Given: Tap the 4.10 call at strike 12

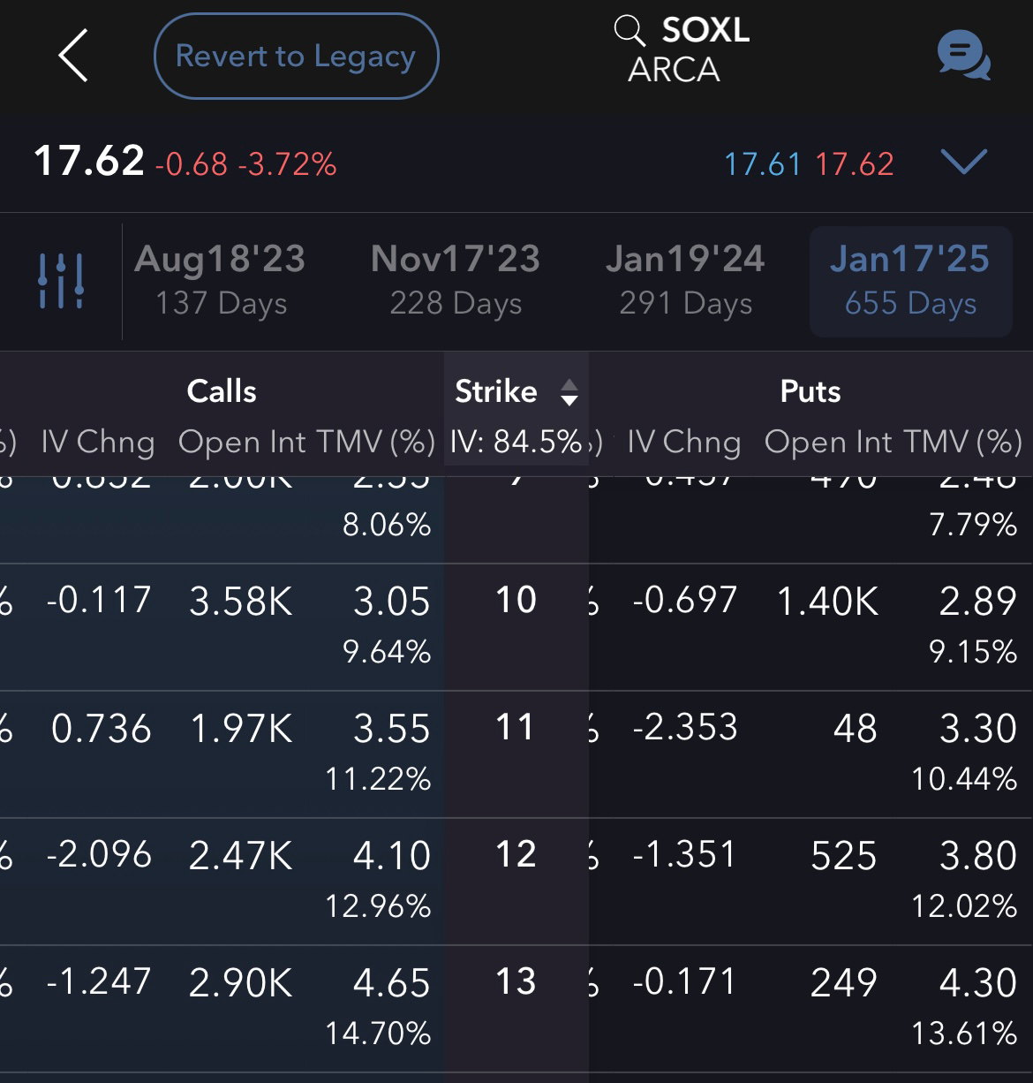Looking at the screenshot, I should pos(391,856).
